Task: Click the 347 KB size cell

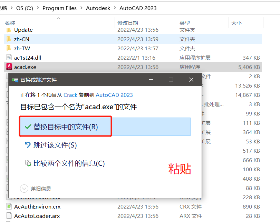Action: coord(251,58)
